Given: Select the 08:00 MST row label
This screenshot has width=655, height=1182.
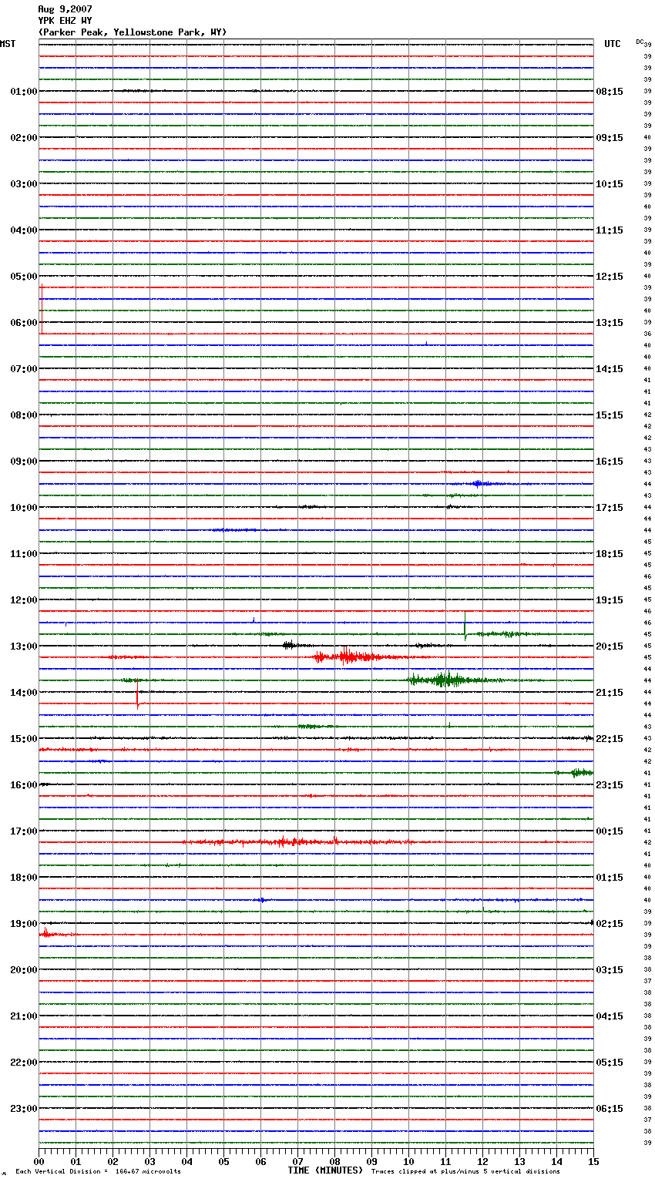Looking at the screenshot, I should pyautogui.click(x=24, y=415).
